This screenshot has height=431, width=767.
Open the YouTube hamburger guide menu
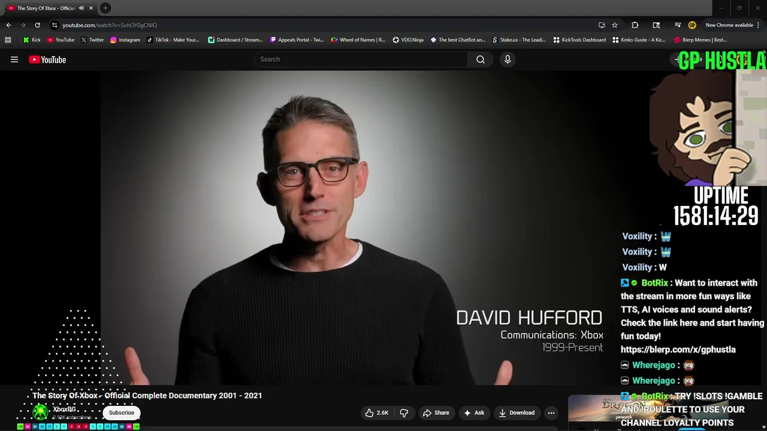pyautogui.click(x=14, y=59)
